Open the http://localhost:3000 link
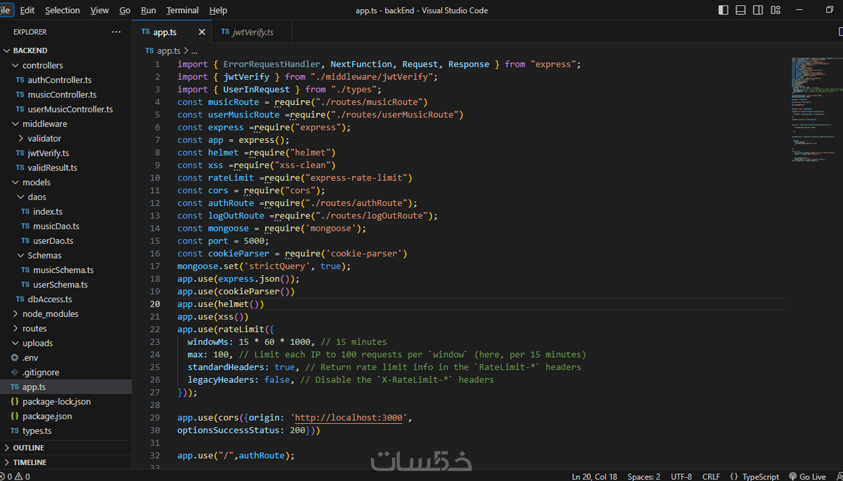This screenshot has width=843, height=481. pyautogui.click(x=348, y=418)
